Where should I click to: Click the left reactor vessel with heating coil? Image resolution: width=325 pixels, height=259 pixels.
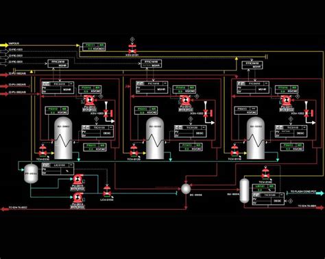coord(63,138)
